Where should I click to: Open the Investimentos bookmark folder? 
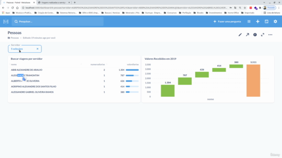coord(214,13)
